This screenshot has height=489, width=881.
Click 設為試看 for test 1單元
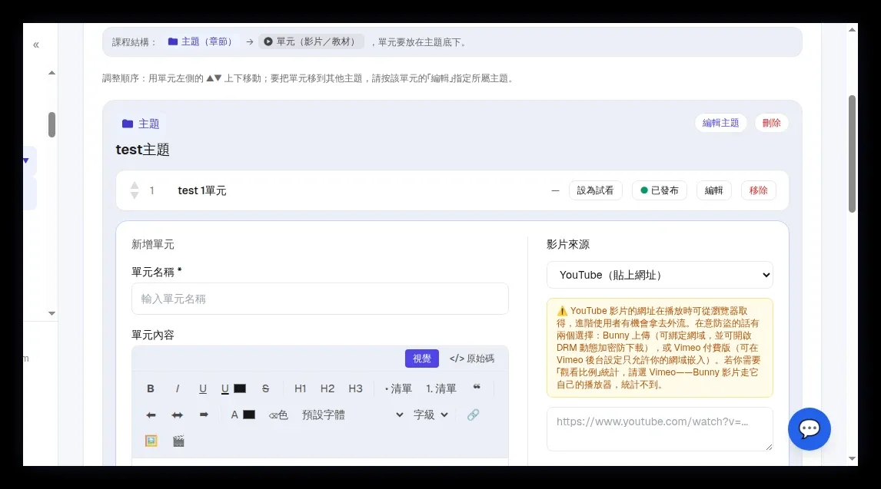pos(596,190)
